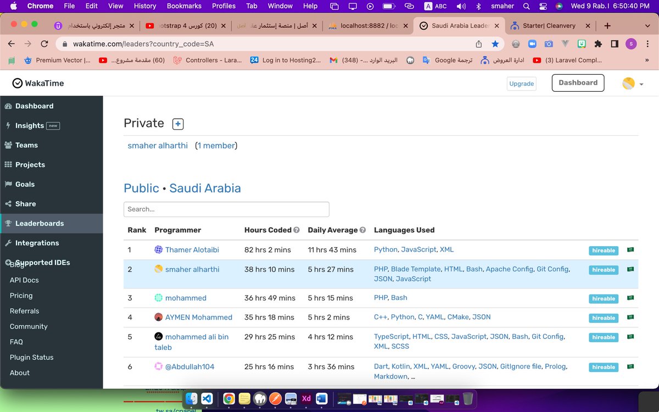Viewport: 659px width, 412px height.
Task: Toggle the Chrome side panel icon
Action: tap(615, 44)
